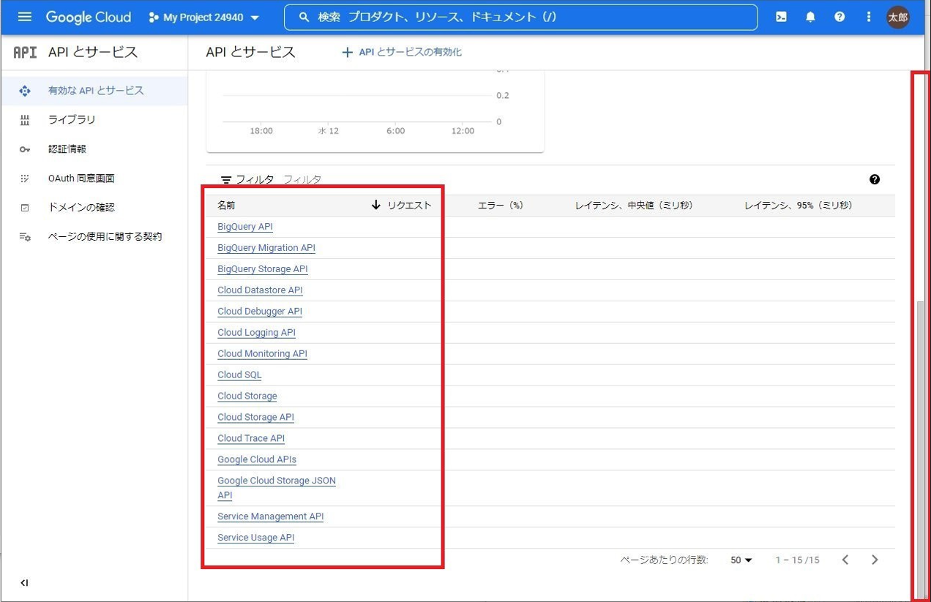Image resolution: width=931 pixels, height=602 pixels.
Task: Open the Cloud Monitoring API link
Action: click(262, 354)
